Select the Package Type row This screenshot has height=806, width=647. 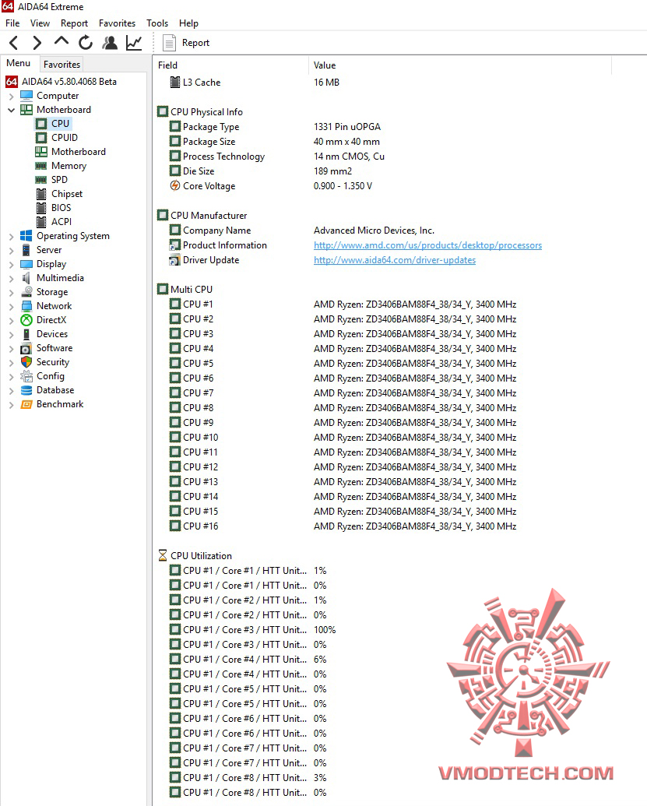[383, 126]
